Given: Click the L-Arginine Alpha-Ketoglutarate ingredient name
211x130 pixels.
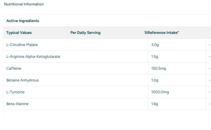Looking at the screenshot, I should click(33, 57).
